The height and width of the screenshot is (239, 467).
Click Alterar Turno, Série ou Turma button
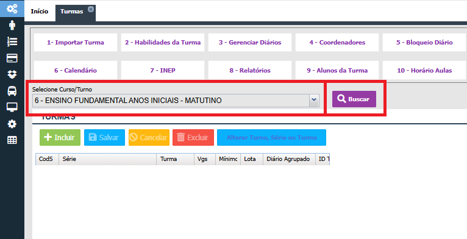point(271,137)
